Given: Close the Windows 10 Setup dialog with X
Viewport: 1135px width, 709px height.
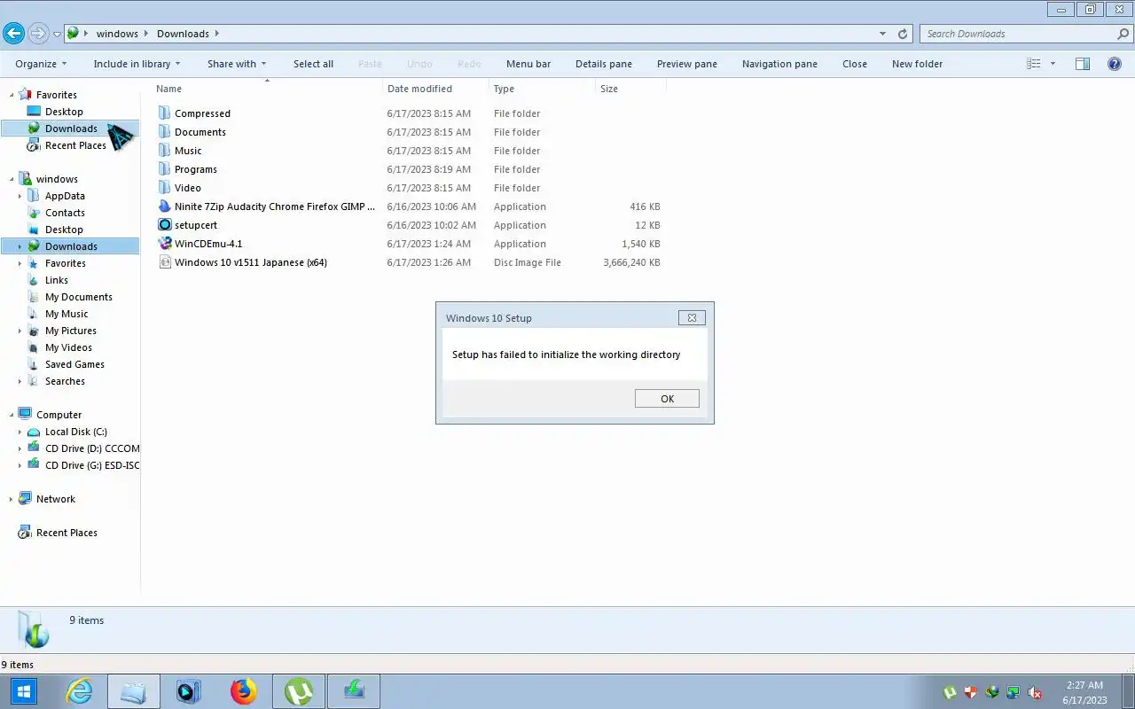Looking at the screenshot, I should click(x=692, y=317).
